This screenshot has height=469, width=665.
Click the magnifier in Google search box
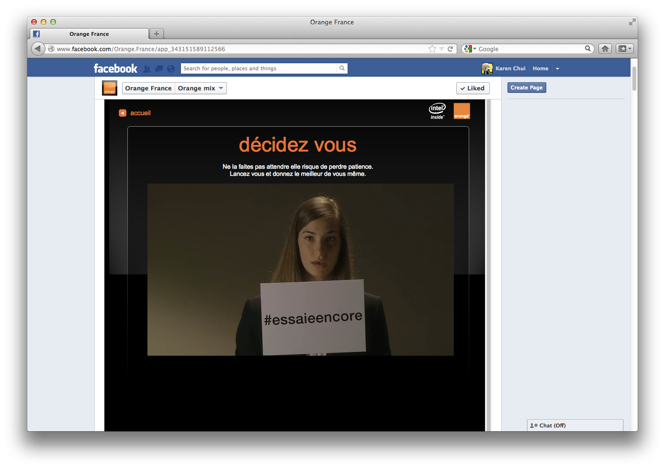587,48
